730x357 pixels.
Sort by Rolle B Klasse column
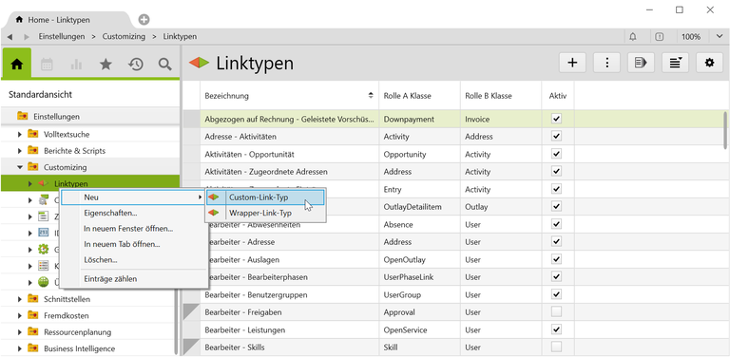coord(501,96)
